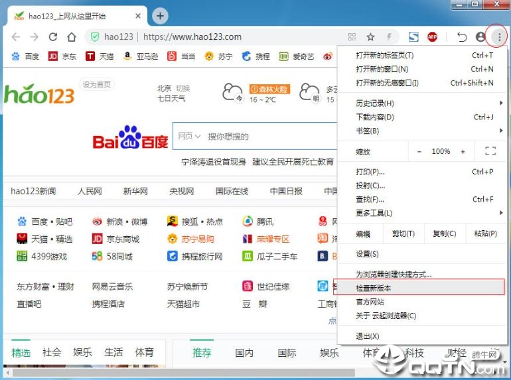Open the 人民网 news link
Image resolution: width=511 pixels, height=380 pixels.
(x=90, y=191)
